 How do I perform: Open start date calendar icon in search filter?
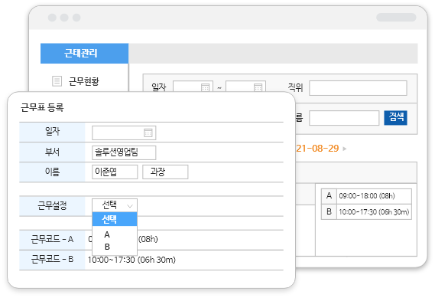pyautogui.click(x=206, y=87)
